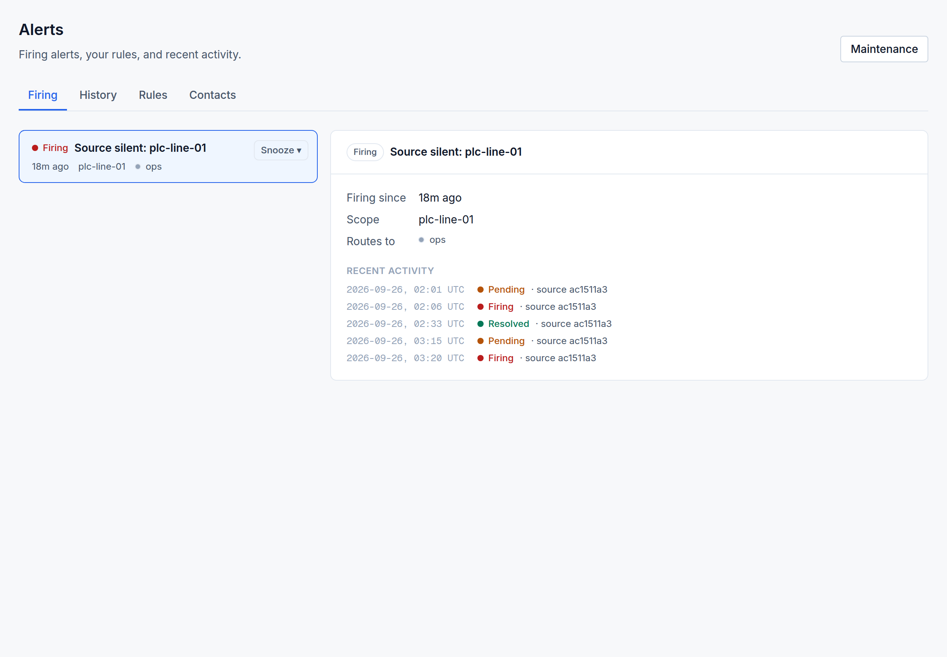Click the Firing badge in detail panel header
Viewport: 947px width, 657px height.
(x=365, y=152)
